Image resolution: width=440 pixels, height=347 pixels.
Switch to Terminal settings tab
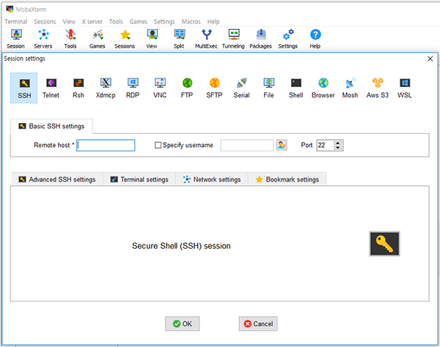click(139, 179)
